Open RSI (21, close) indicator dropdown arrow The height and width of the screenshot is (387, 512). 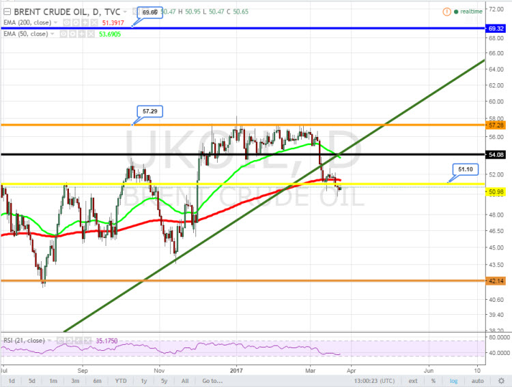[49, 341]
